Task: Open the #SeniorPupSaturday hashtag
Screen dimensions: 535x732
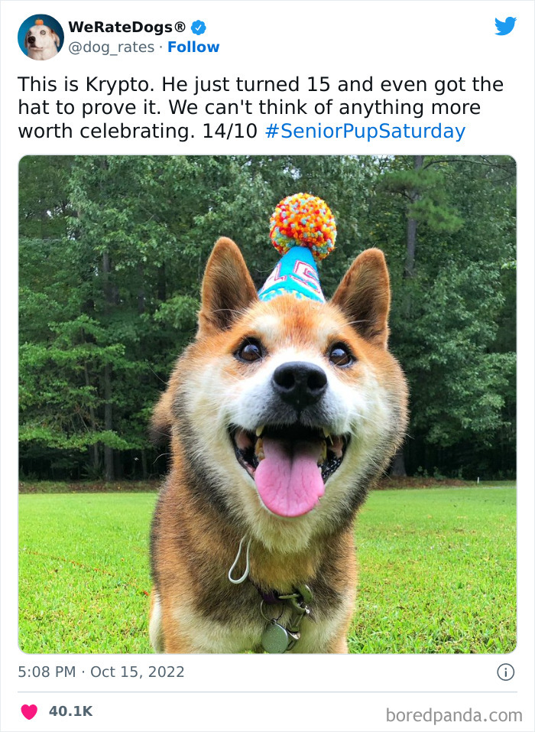Action: [365, 132]
